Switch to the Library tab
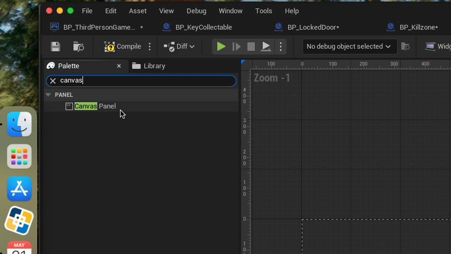Image resolution: width=451 pixels, height=254 pixels. click(x=154, y=66)
